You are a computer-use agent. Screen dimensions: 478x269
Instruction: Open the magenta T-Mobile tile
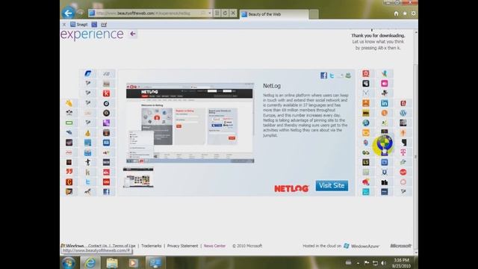click(x=403, y=152)
